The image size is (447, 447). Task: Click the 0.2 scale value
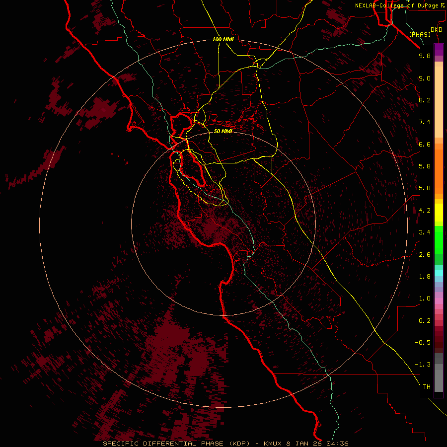coord(425,321)
